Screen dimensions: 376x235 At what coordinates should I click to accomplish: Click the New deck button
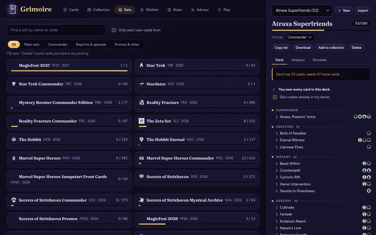coord(344,11)
